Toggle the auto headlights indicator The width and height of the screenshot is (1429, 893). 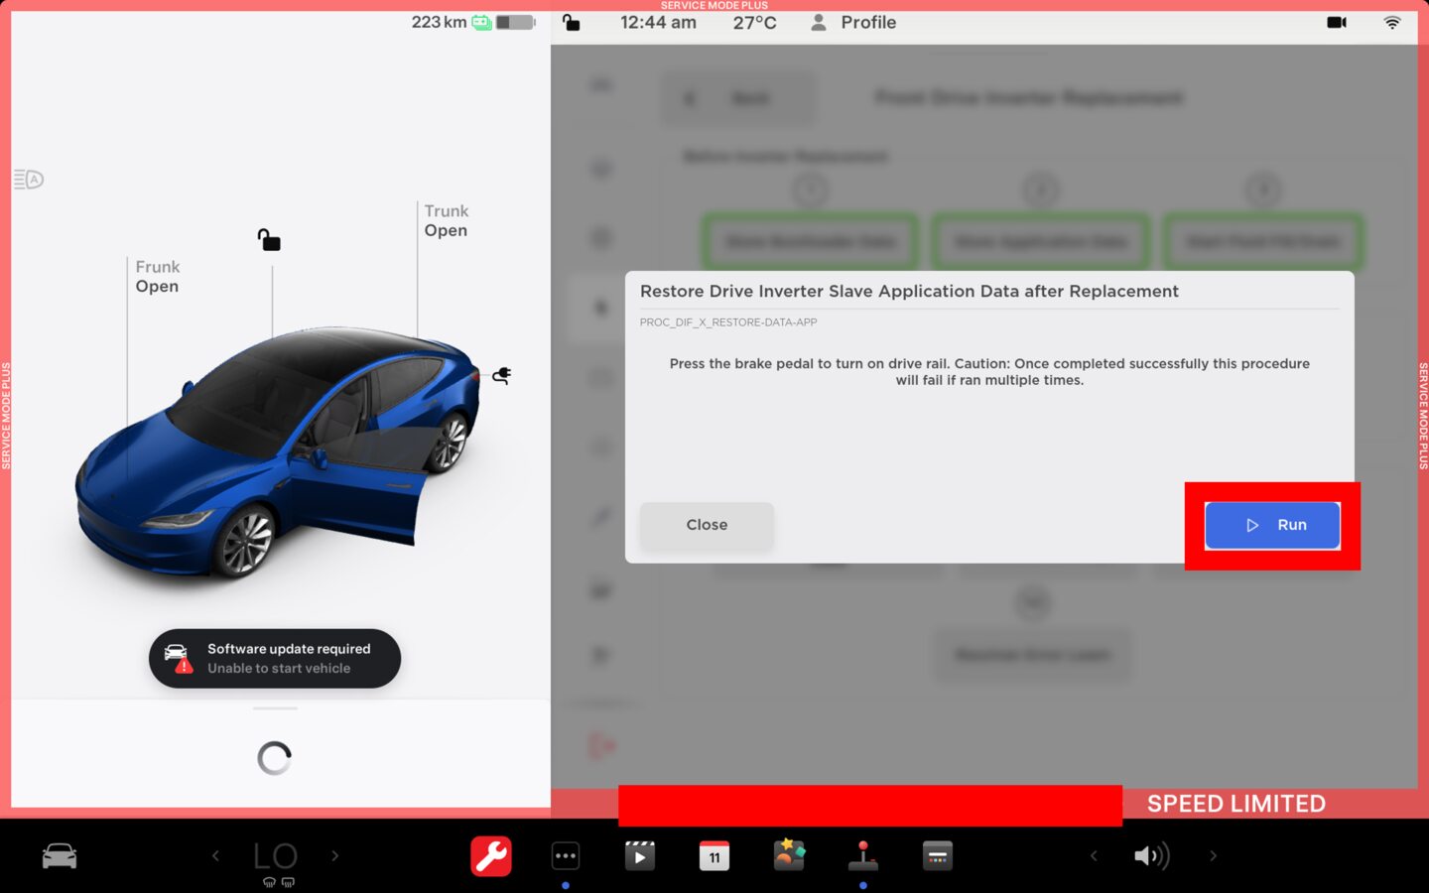point(29,180)
